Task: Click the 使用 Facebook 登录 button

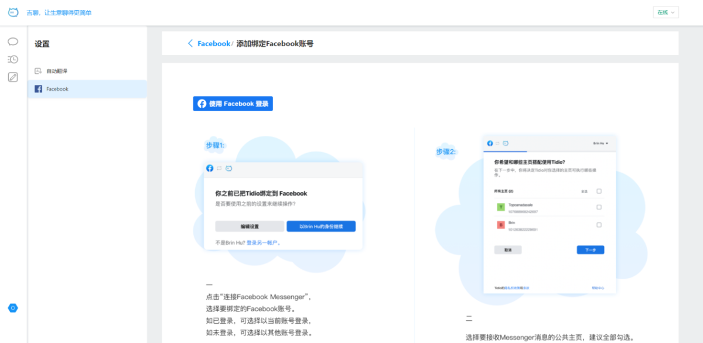Action: pos(233,104)
